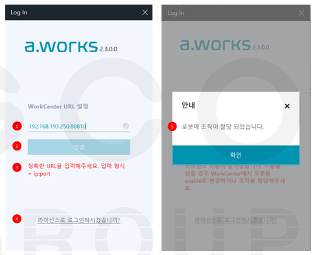Click the red URL format error message
The height and width of the screenshot is (255, 317).
pyautogui.click(x=76, y=170)
